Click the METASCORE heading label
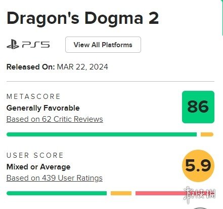 33,96
